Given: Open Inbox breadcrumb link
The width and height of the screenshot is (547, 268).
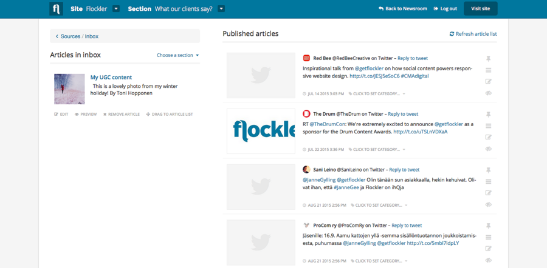Looking at the screenshot, I should [x=92, y=36].
